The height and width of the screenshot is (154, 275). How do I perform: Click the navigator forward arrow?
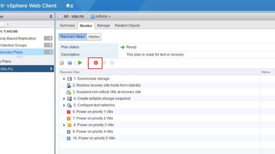click(8, 24)
